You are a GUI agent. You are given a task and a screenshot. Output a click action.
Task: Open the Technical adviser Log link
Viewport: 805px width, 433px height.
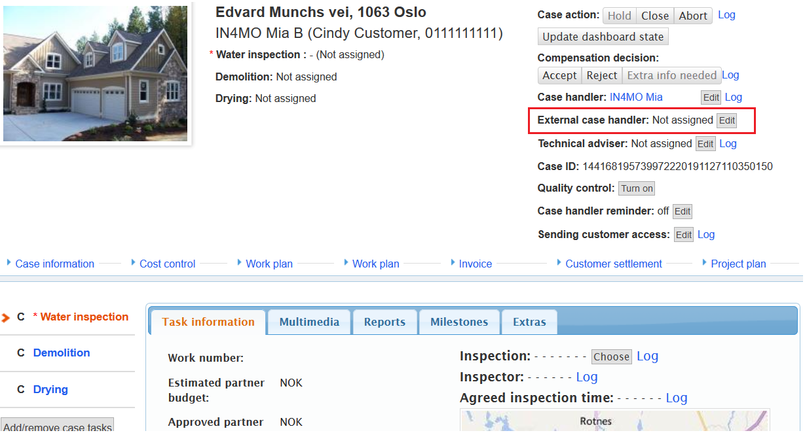point(728,144)
